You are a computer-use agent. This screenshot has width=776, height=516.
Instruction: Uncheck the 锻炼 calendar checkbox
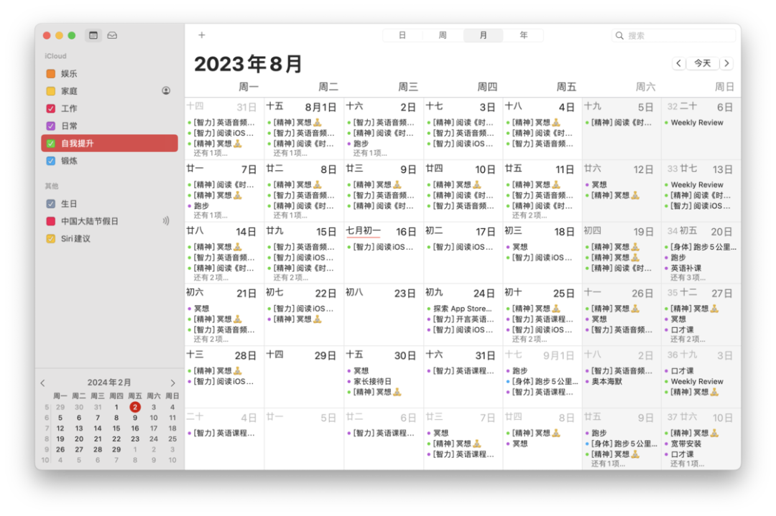50,161
